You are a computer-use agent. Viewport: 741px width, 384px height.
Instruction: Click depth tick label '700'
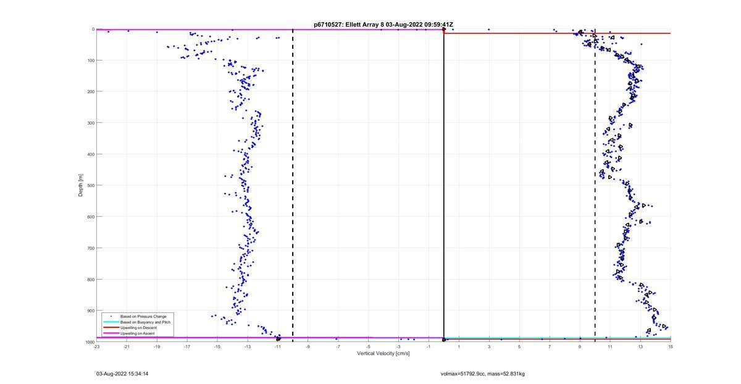coord(90,248)
